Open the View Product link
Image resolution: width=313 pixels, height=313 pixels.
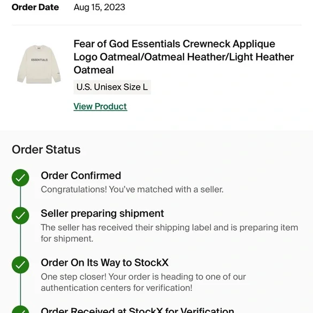pyautogui.click(x=100, y=106)
